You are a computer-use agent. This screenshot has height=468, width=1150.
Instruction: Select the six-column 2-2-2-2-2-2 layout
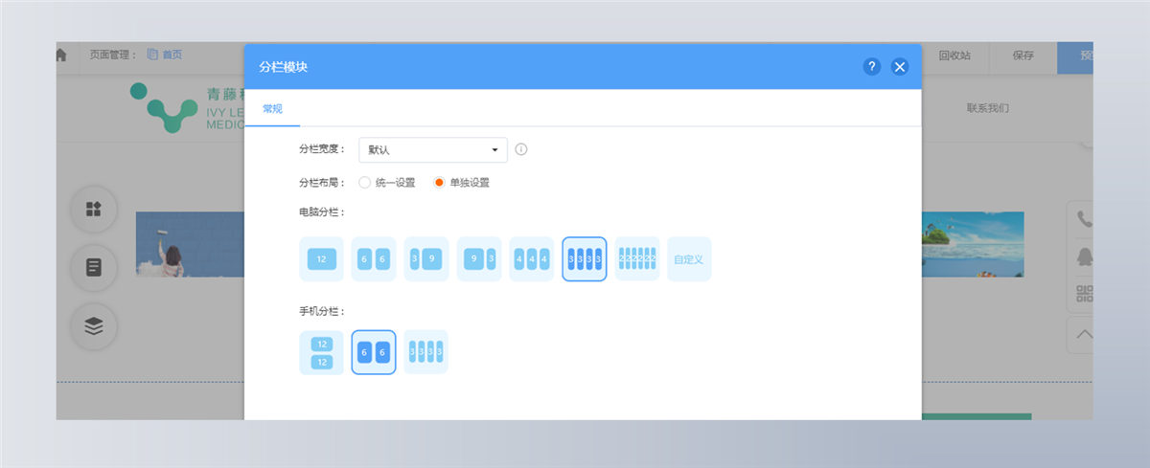tap(637, 258)
